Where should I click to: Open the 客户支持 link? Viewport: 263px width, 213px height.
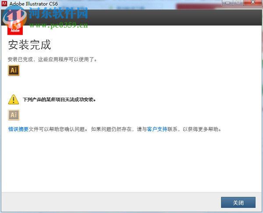pos(157,129)
